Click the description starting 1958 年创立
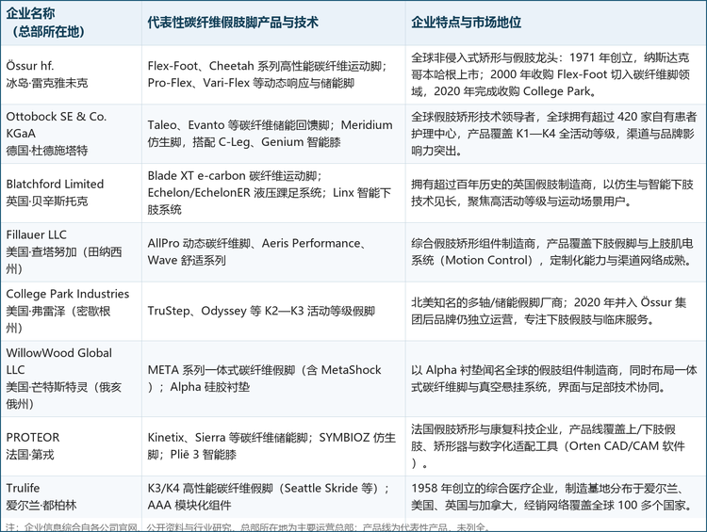 [x=555, y=497]
